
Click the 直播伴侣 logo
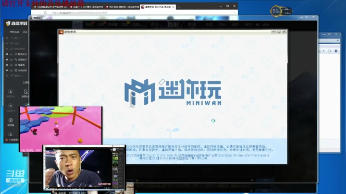(16, 24)
